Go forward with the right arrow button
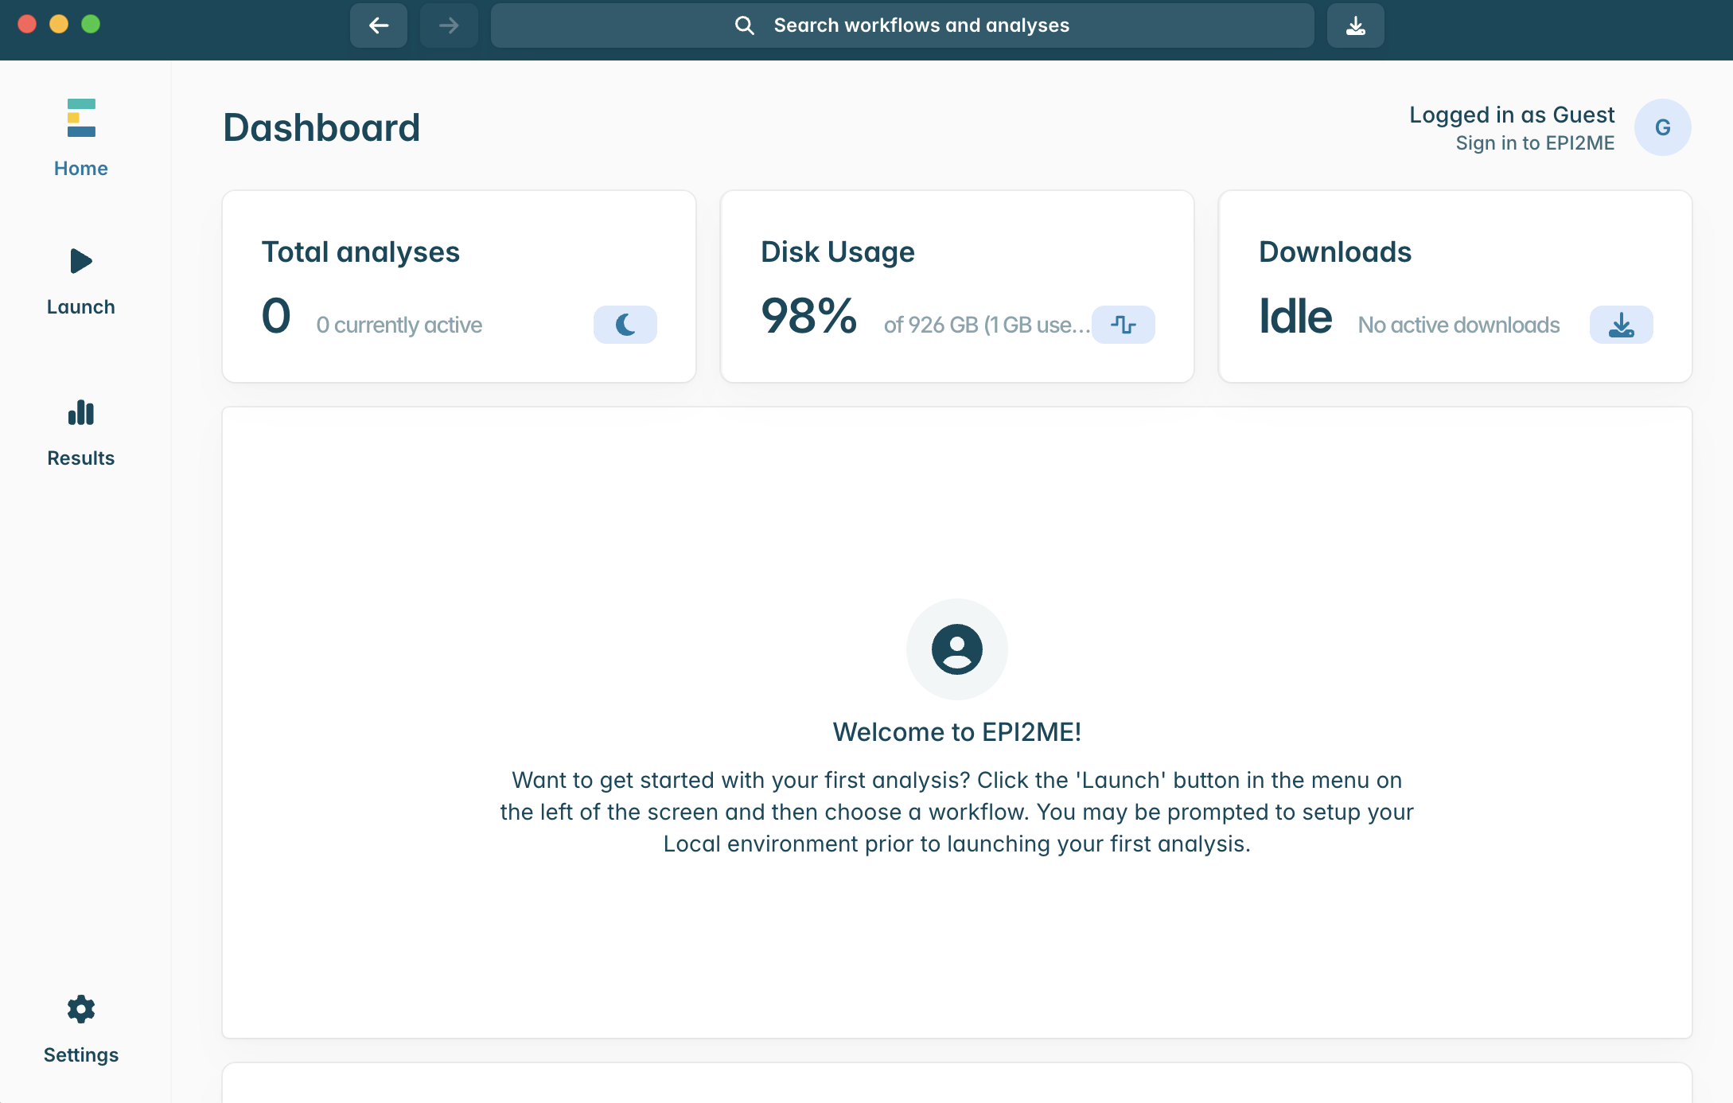 tap(449, 25)
